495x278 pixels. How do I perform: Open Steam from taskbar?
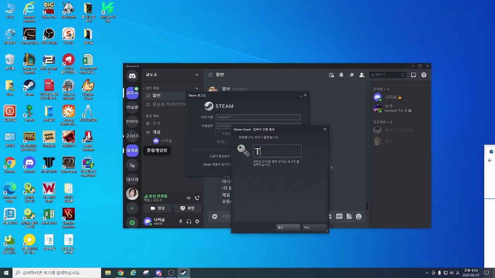(184, 273)
